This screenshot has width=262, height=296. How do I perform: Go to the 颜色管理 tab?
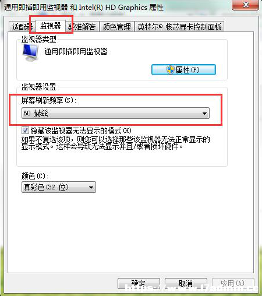point(117,27)
